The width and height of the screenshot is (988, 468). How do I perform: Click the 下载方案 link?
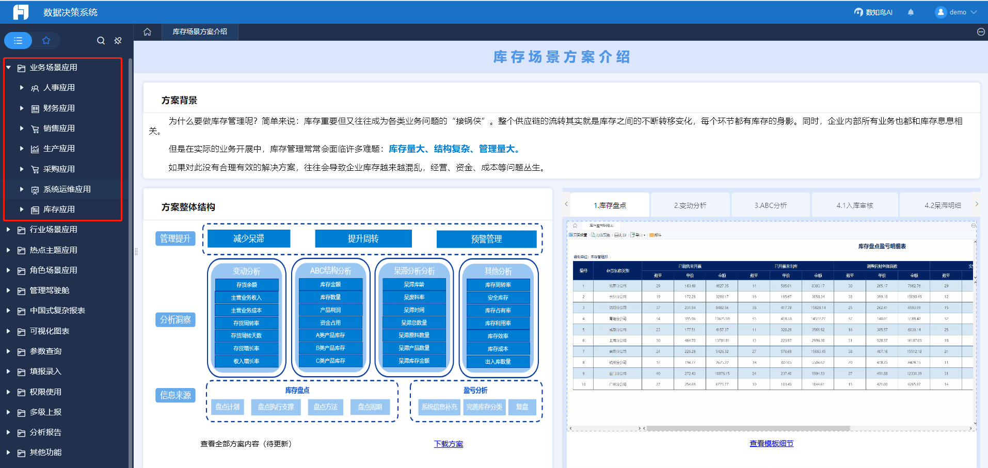448,444
